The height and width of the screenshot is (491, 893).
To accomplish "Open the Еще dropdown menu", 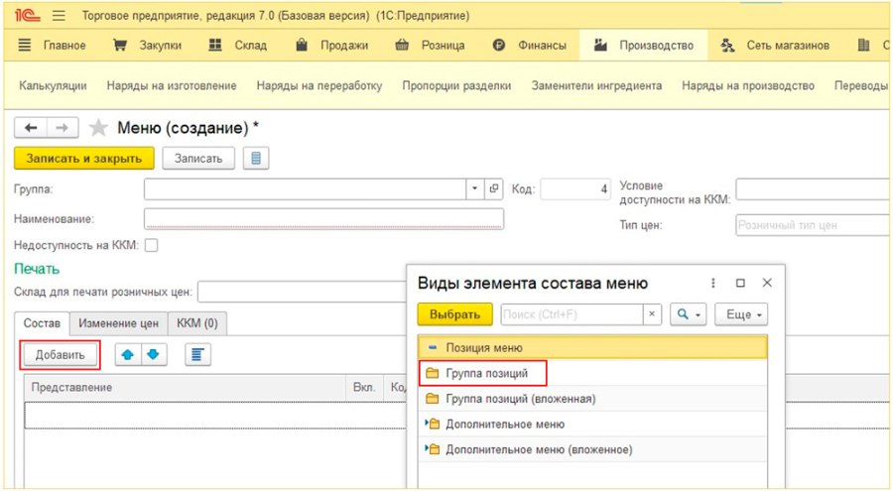I will point(741,314).
